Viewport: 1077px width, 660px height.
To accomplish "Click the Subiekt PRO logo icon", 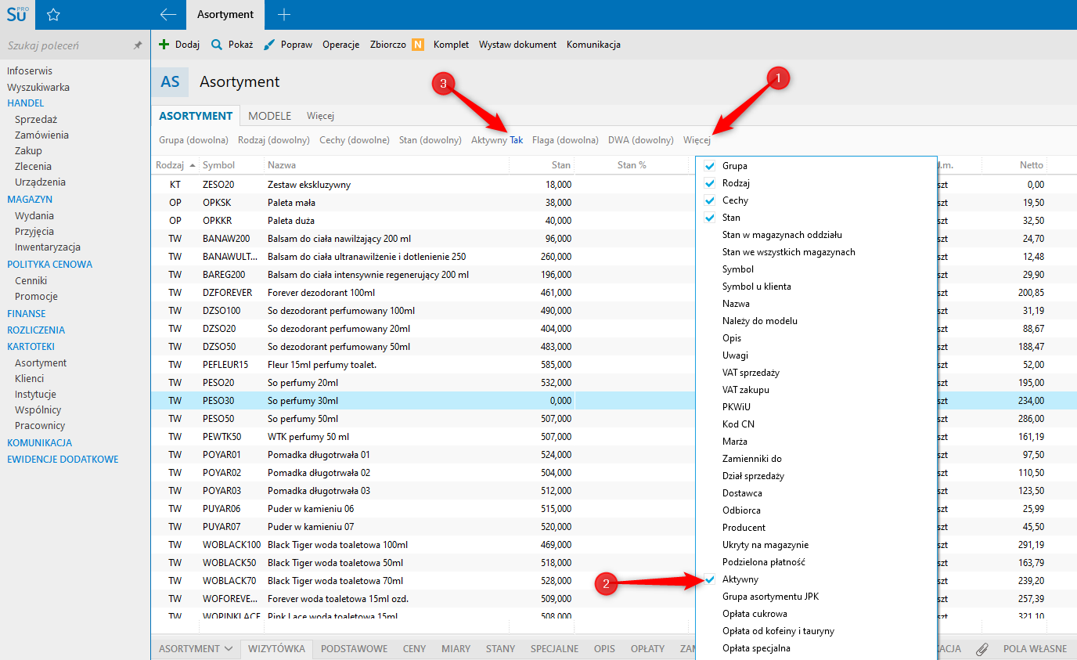I will [x=16, y=14].
